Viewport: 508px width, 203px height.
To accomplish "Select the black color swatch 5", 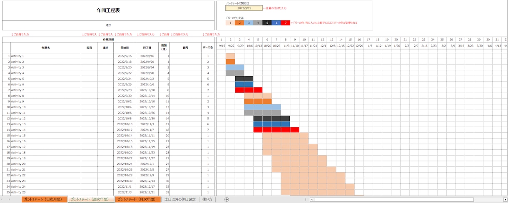I will click(267, 23).
